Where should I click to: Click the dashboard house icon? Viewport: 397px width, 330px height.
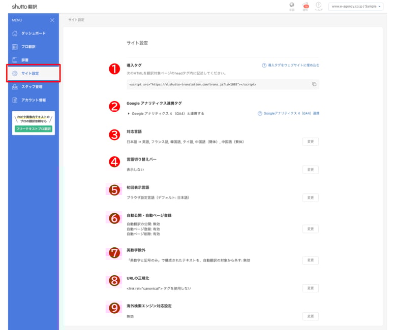click(15, 34)
